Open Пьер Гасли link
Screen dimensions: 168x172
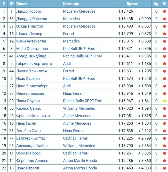26,123
